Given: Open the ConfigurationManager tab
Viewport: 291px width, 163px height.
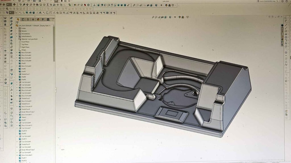Looking at the screenshot, I should pos(28,20).
